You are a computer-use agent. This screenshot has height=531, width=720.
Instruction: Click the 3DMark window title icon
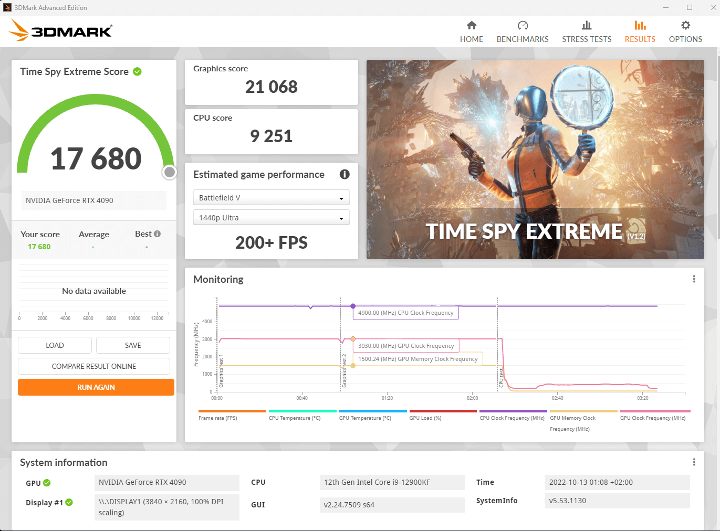point(7,7)
